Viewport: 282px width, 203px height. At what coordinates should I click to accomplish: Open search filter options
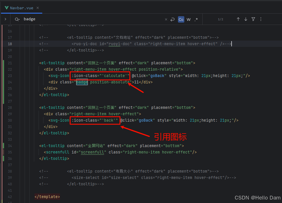(x=253, y=19)
